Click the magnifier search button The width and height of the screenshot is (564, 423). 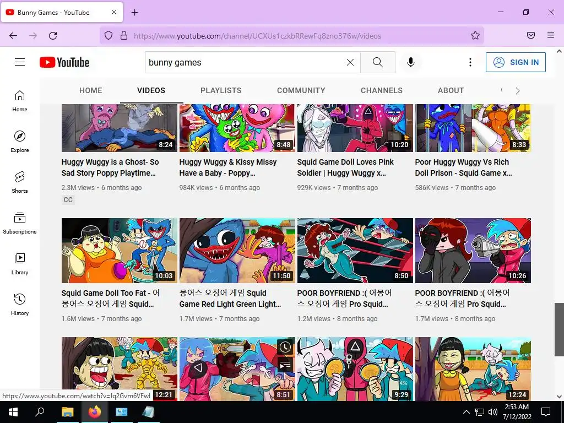click(x=378, y=62)
